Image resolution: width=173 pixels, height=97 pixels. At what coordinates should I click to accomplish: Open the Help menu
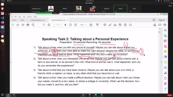[x=35, y=17]
